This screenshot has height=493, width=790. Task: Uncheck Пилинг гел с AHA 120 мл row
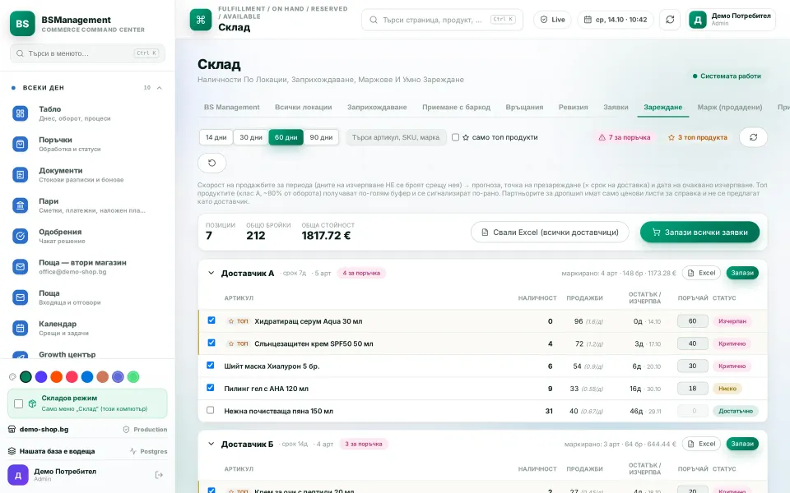pos(211,388)
